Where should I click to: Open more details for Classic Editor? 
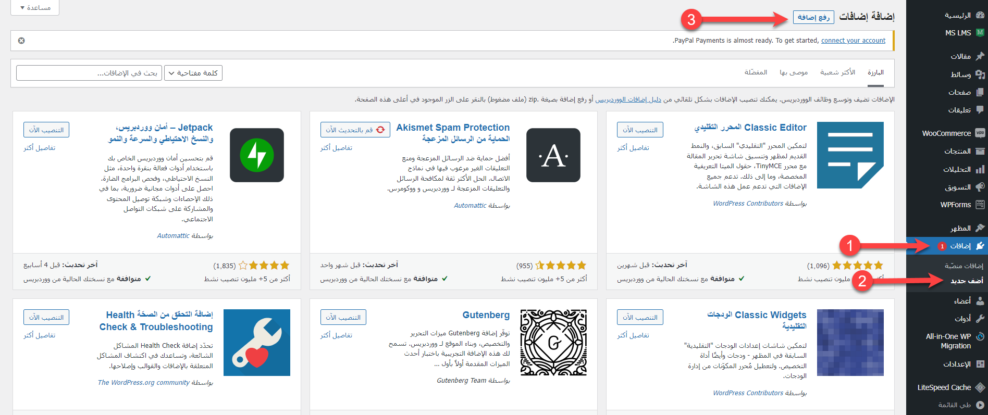pos(633,148)
